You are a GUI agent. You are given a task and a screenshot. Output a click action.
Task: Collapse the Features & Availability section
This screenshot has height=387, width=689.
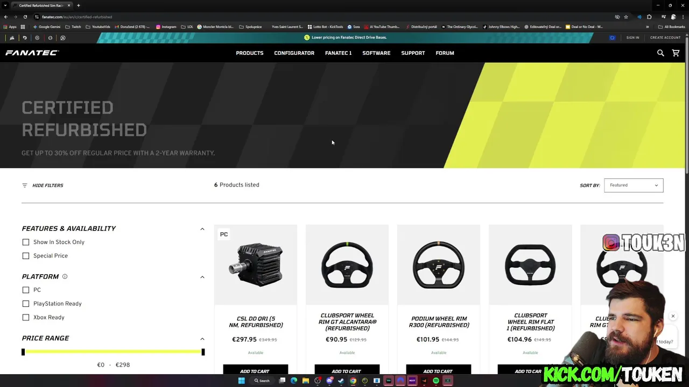click(x=202, y=229)
